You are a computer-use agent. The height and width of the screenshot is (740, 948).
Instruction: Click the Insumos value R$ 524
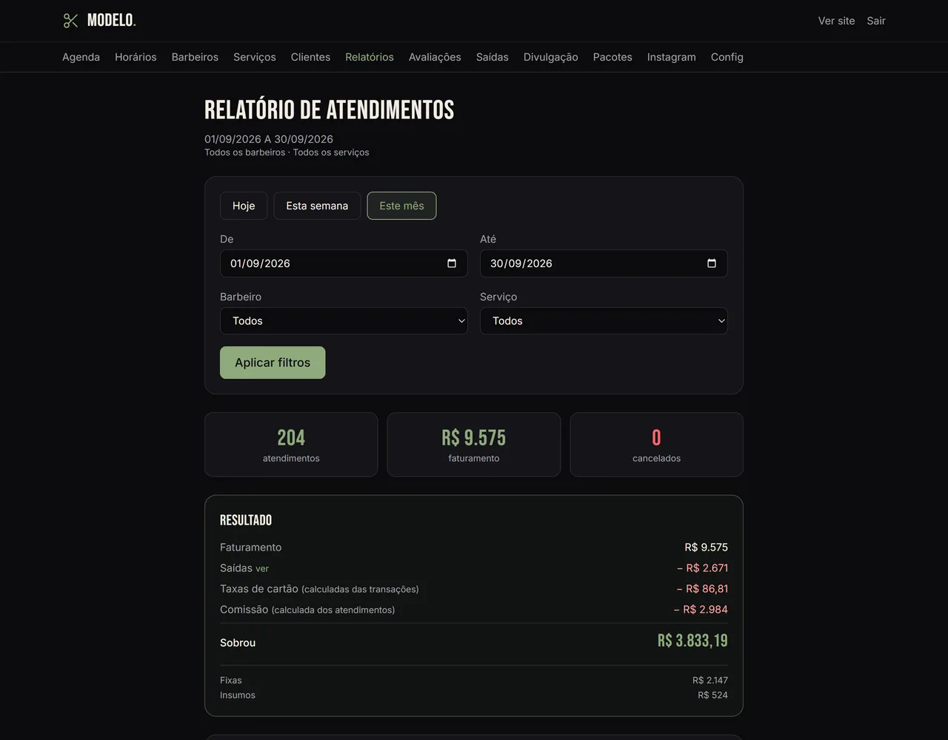[712, 695]
